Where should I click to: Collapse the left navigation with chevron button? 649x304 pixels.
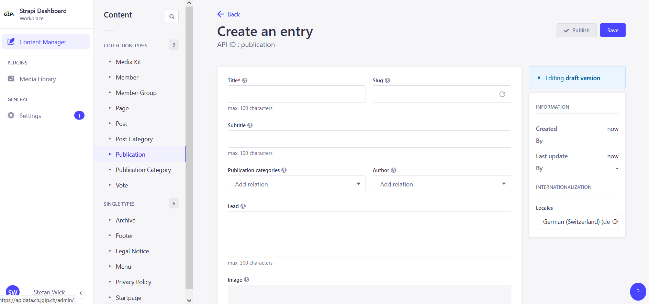[x=81, y=293]
